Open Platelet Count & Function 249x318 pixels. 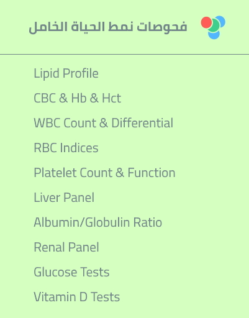(104, 173)
